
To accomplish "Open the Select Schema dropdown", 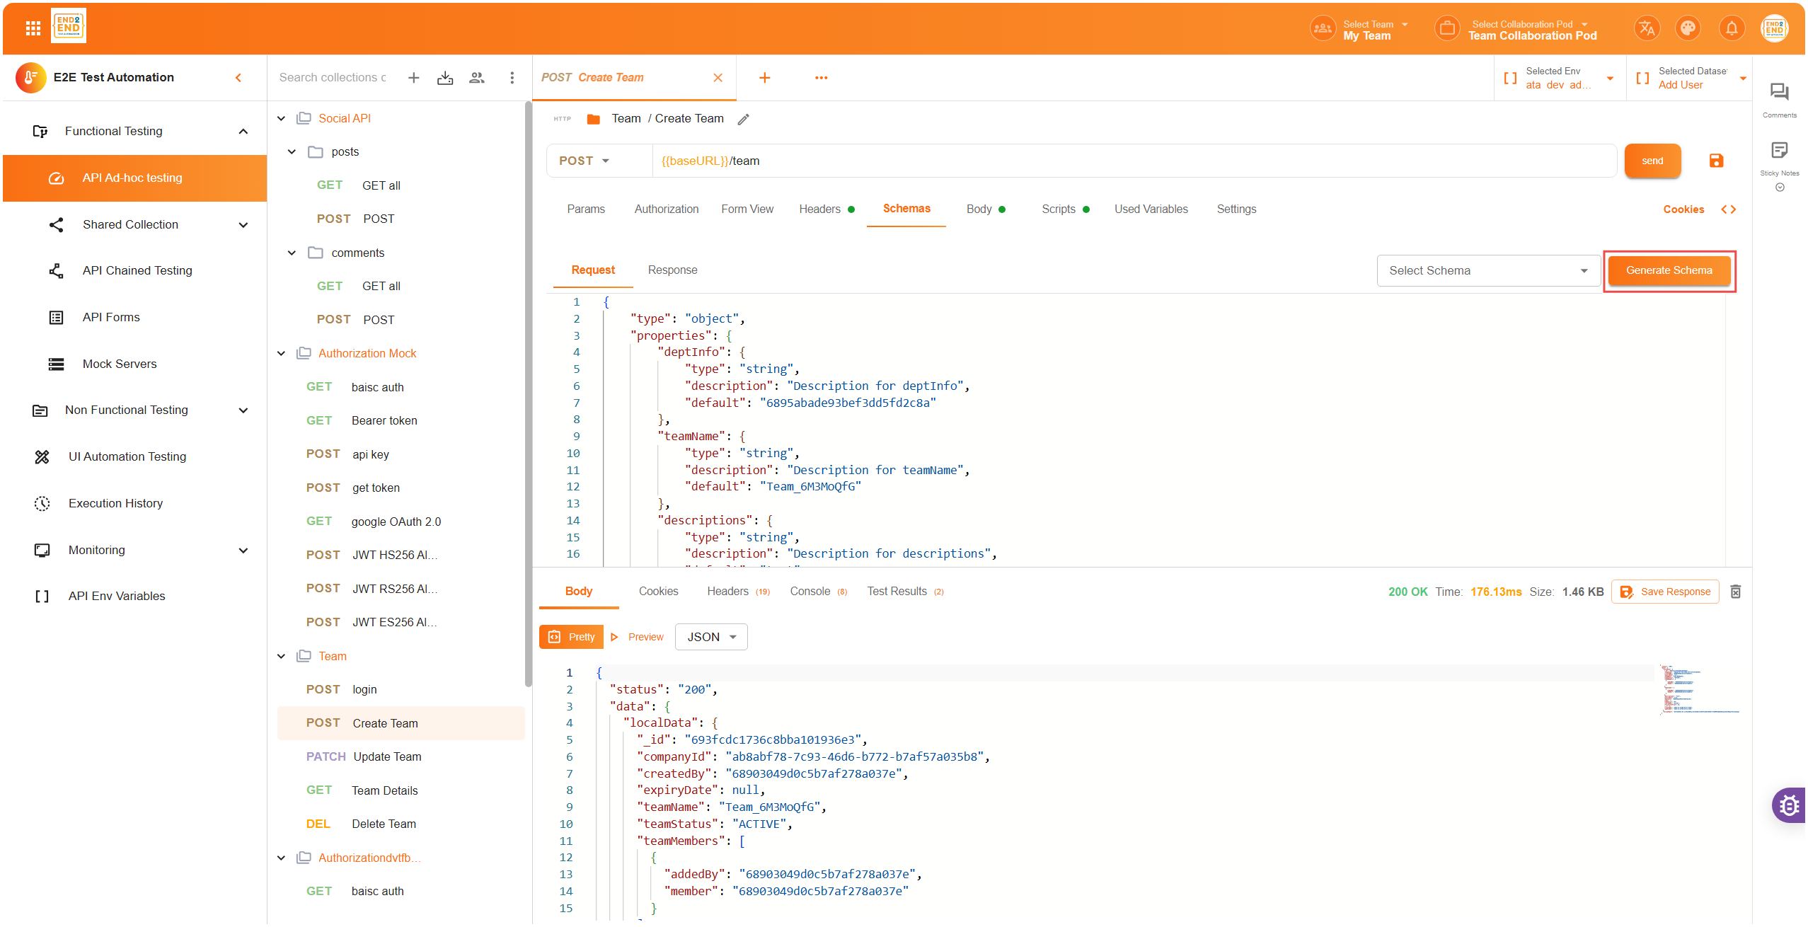I will [x=1487, y=270].
